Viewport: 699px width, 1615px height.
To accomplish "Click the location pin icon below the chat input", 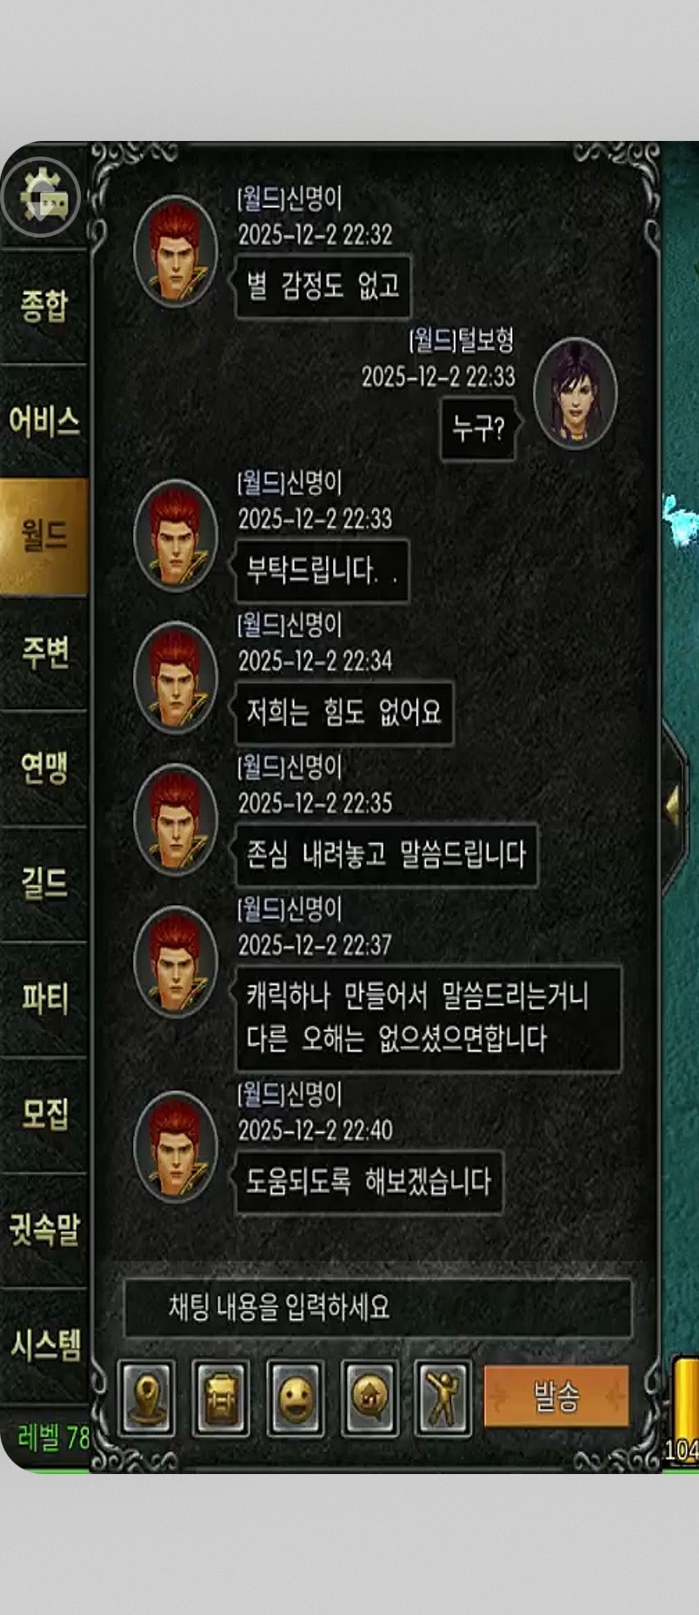I will [x=146, y=1398].
